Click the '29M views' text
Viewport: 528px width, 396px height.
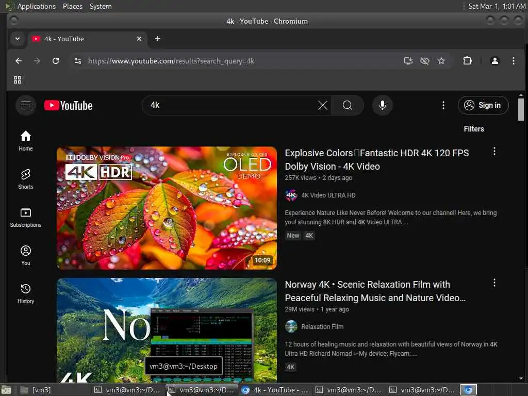coord(300,309)
